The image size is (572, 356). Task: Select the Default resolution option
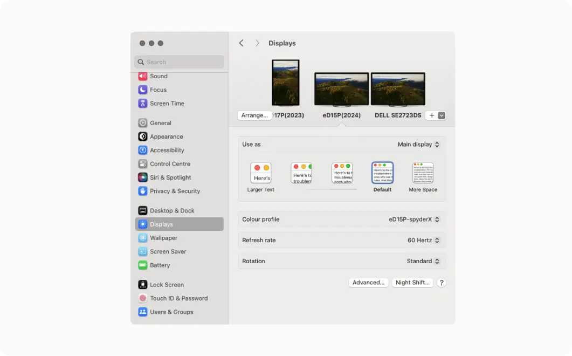pyautogui.click(x=382, y=177)
